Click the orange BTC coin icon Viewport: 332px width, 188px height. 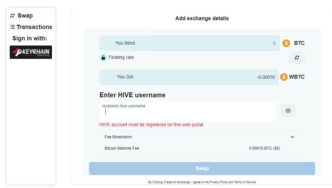click(x=286, y=43)
